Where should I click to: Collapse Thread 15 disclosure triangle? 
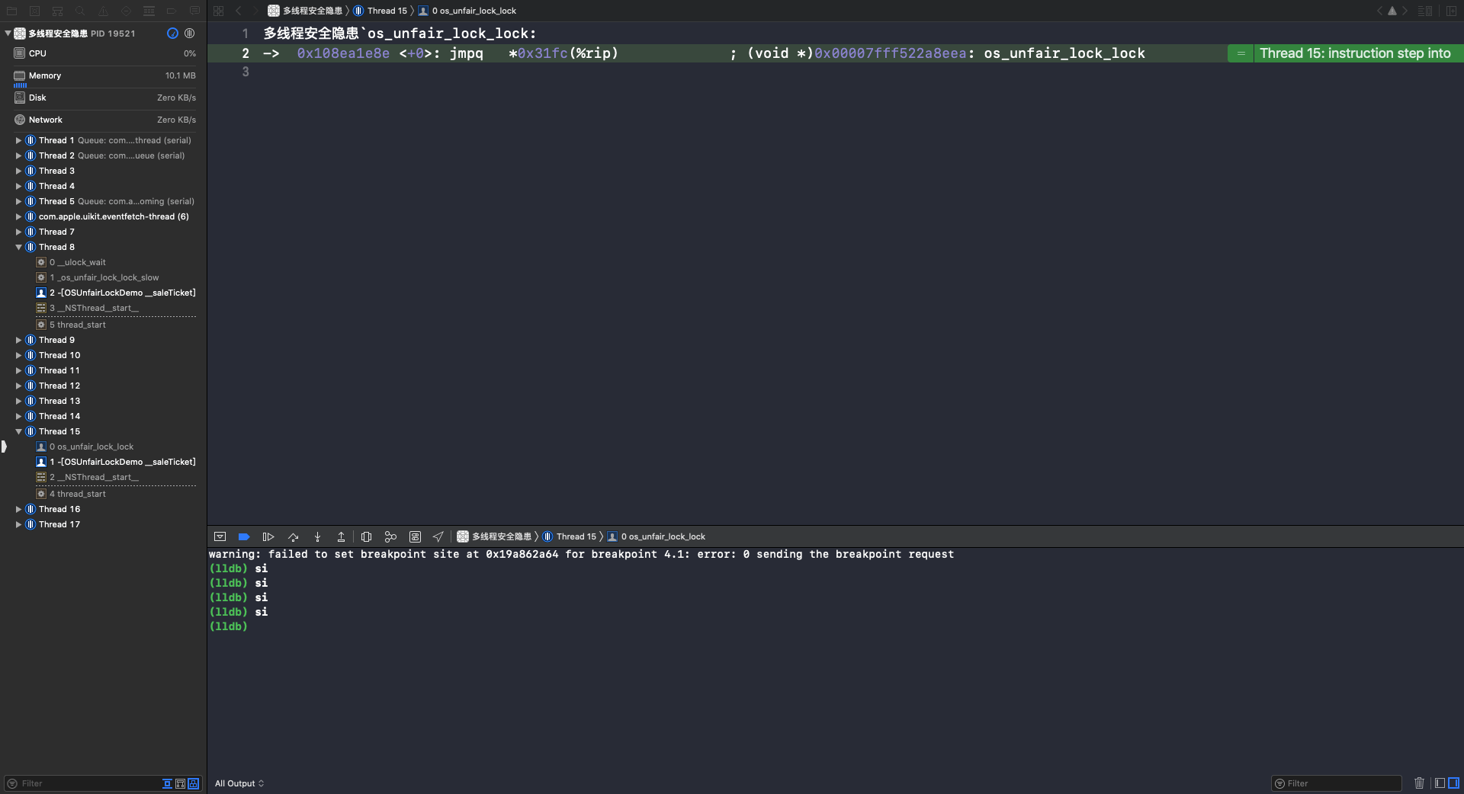(18, 431)
